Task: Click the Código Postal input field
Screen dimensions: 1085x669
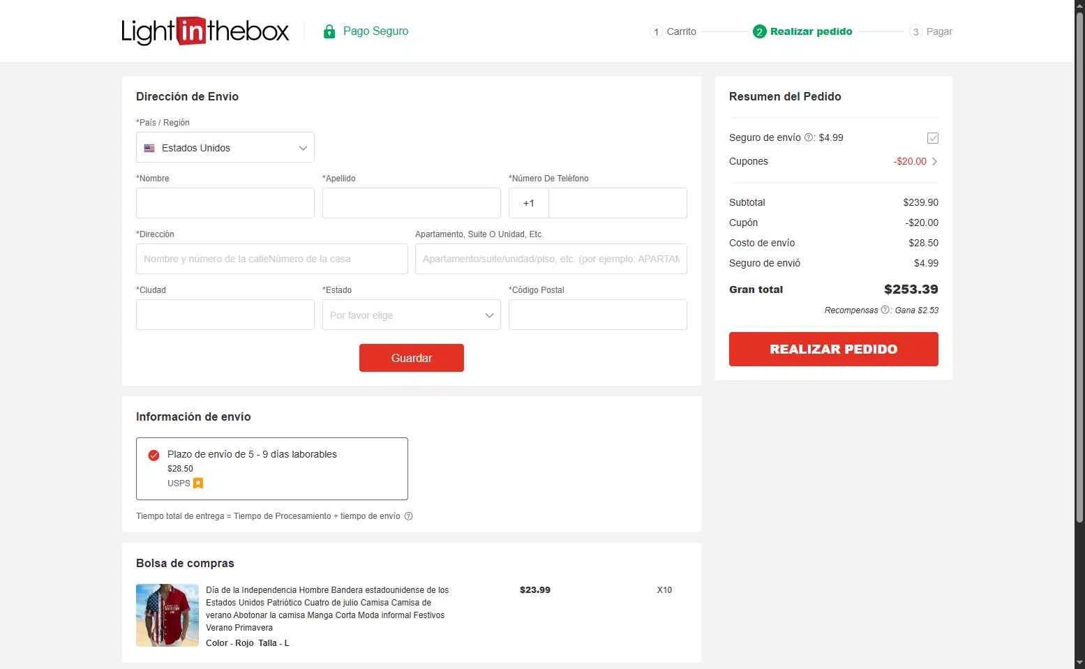Action: click(x=597, y=315)
